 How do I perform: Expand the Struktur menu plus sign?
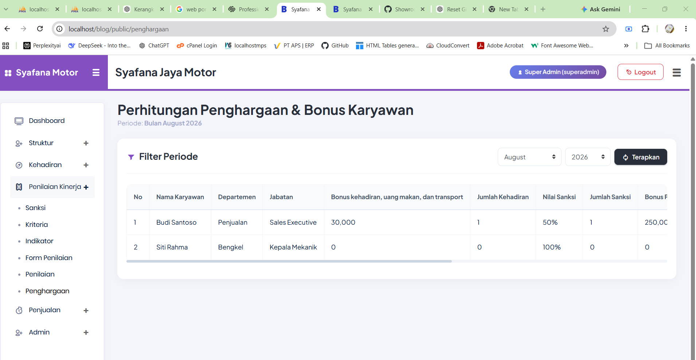(86, 143)
